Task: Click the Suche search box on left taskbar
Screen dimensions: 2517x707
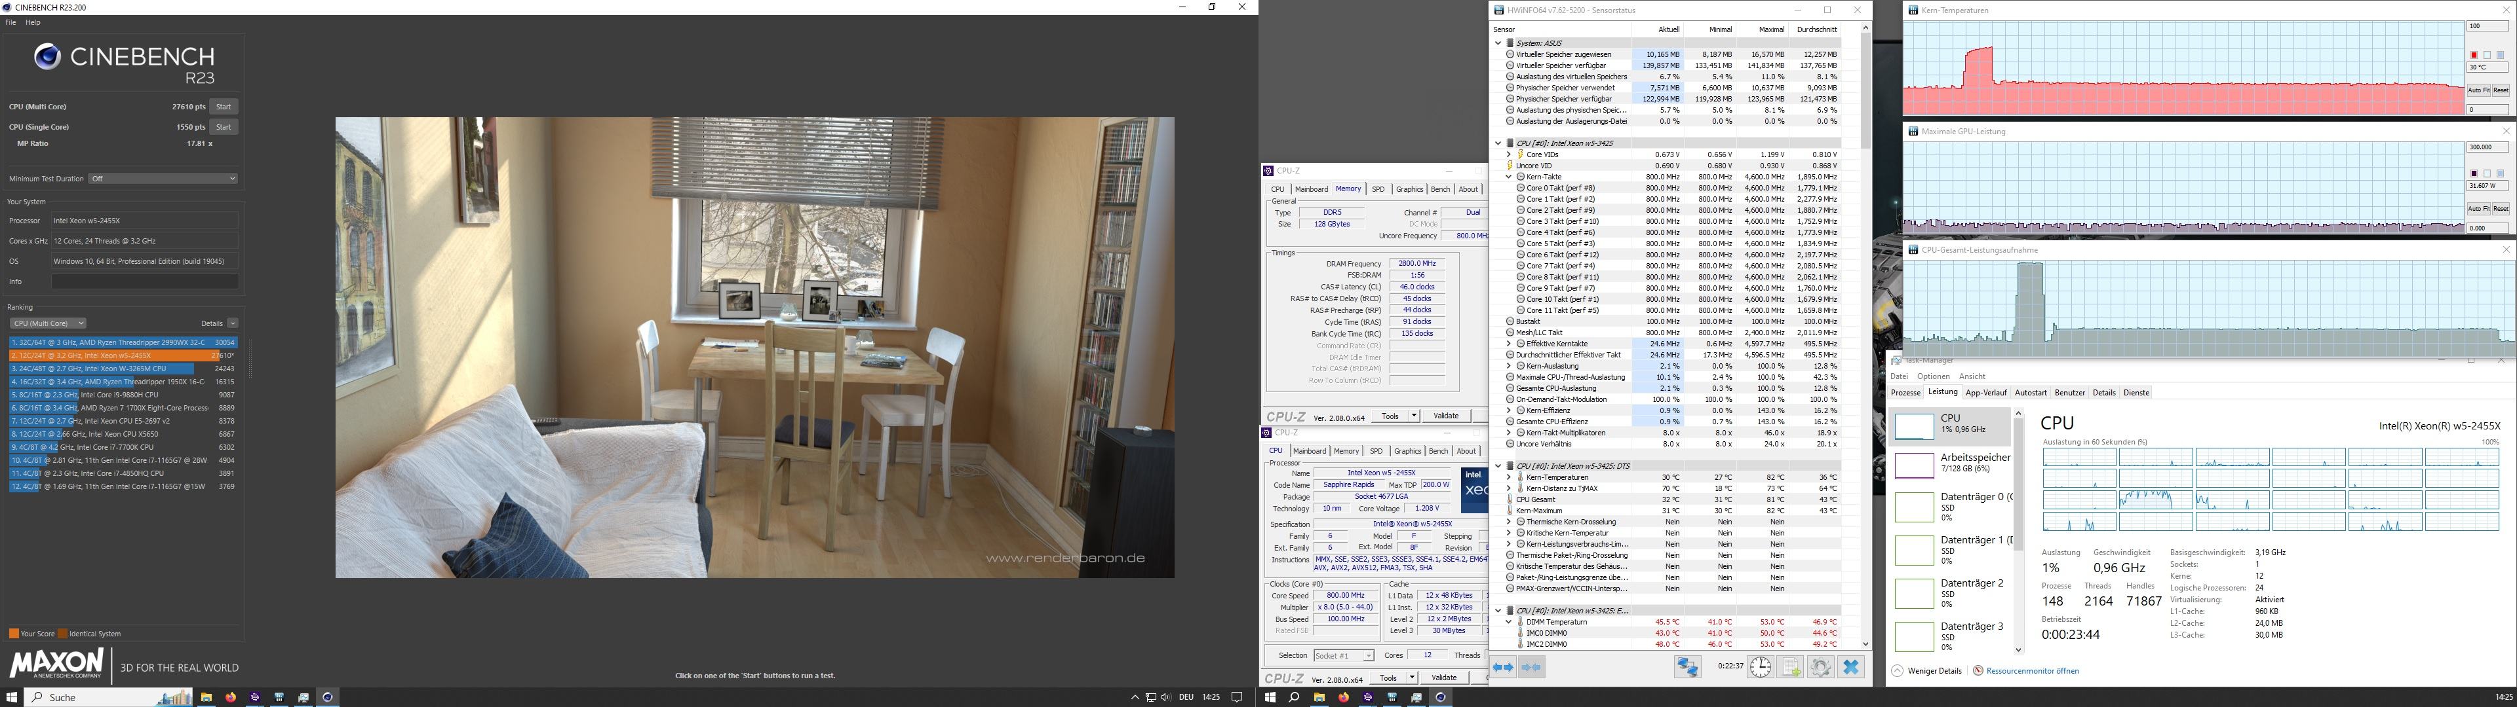Action: [107, 697]
